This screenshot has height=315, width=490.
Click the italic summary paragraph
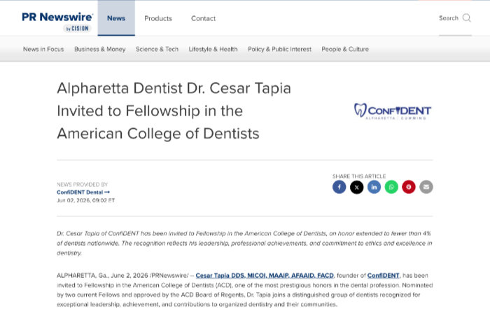tap(244, 243)
